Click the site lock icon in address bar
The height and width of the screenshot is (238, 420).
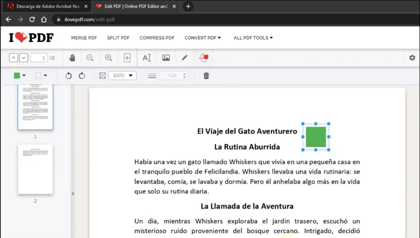pyautogui.click(x=58, y=19)
